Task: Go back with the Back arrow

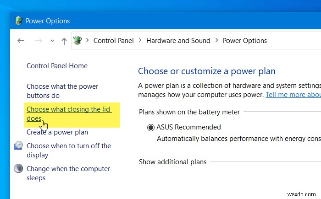Action: pyautogui.click(x=21, y=41)
